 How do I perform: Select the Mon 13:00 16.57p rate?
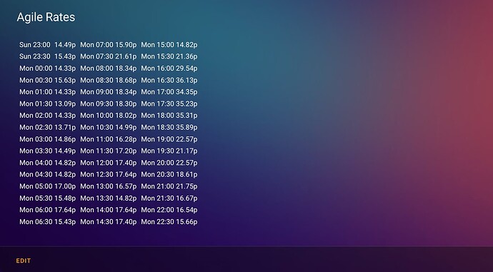109,186
